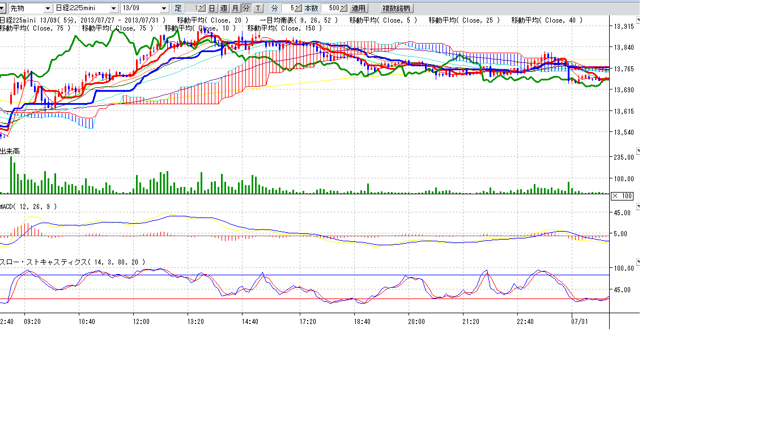Click the minute interval value field
Screen dimensions: 774x435
(x=288, y=8)
